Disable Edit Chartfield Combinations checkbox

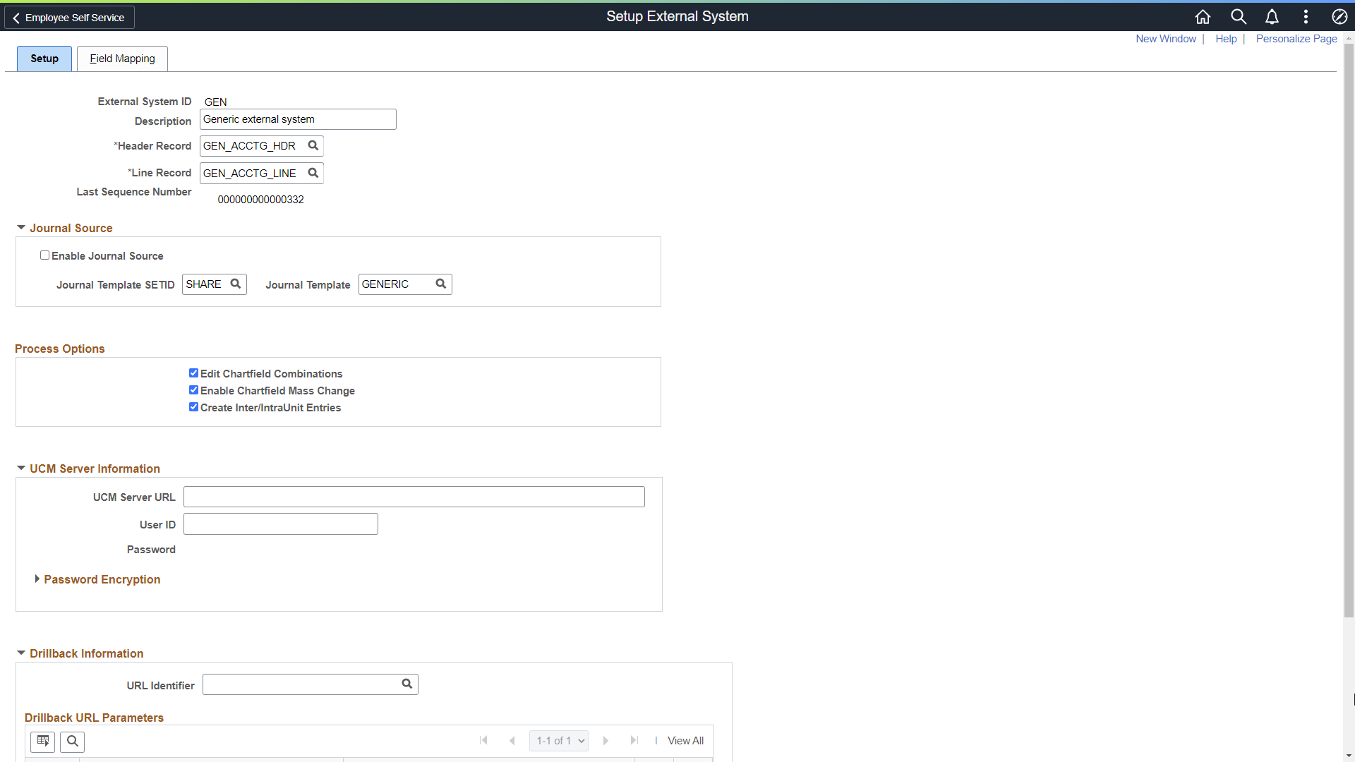click(193, 372)
